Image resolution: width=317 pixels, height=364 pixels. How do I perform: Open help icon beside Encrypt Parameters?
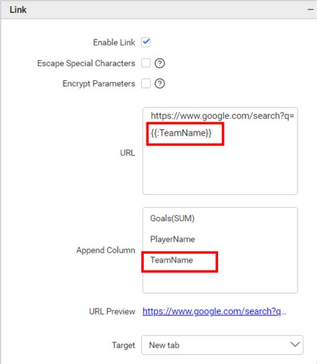pos(160,83)
